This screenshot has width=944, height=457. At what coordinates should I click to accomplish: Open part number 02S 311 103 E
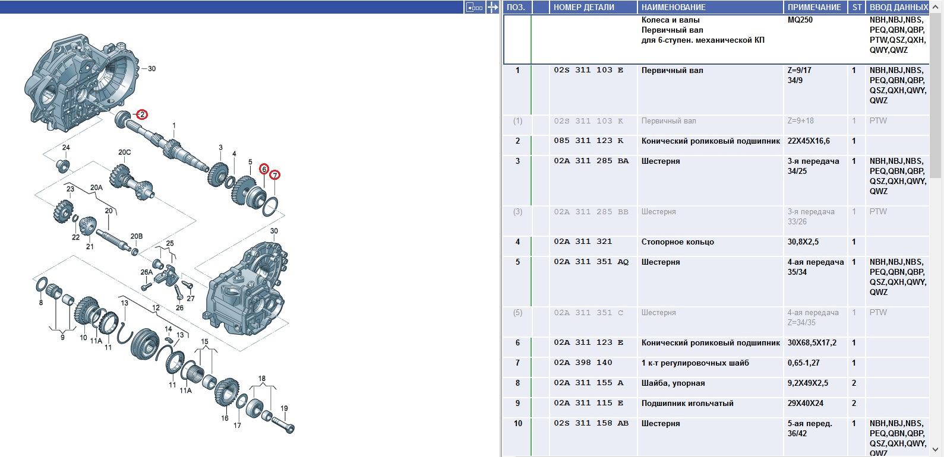click(x=588, y=71)
